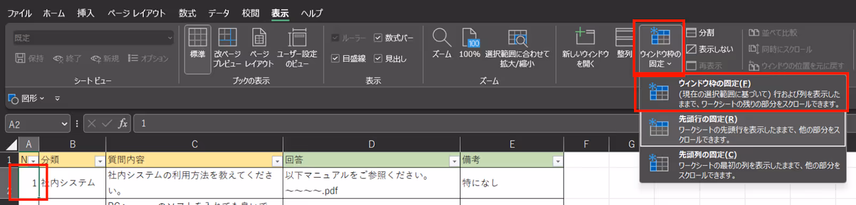Image resolution: width=856 pixels, height=205 pixels.
Task: Click 表示しない to hide window
Action: click(x=709, y=49)
